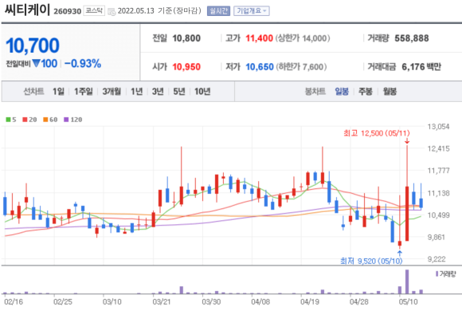Image resolution: width=462 pixels, height=311 pixels.
Task: Switch to the 월봉 candlestick chart
Action: click(390, 92)
